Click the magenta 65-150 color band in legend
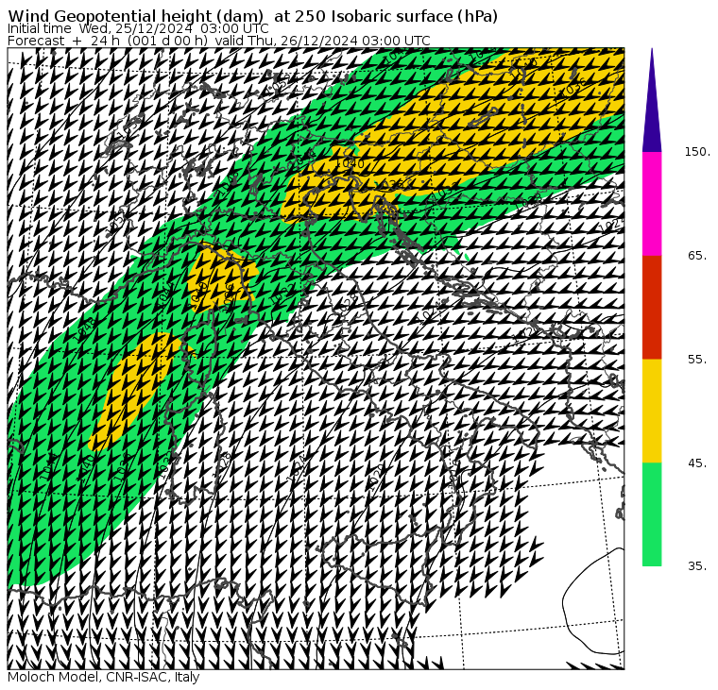 coord(652,204)
